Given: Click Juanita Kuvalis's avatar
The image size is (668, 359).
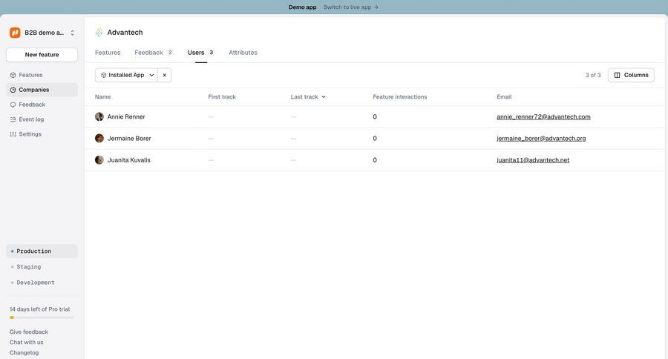Looking at the screenshot, I should pyautogui.click(x=99, y=160).
